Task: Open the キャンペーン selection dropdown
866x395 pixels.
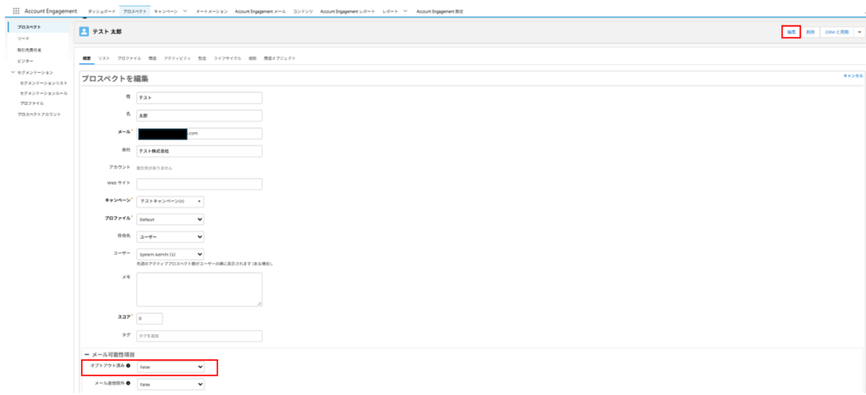Action: 171,201
